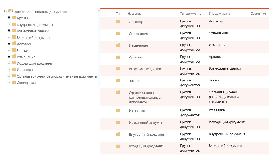Sort by the Состояние column header
Viewport: 269px width, 156px height.
[258, 14]
